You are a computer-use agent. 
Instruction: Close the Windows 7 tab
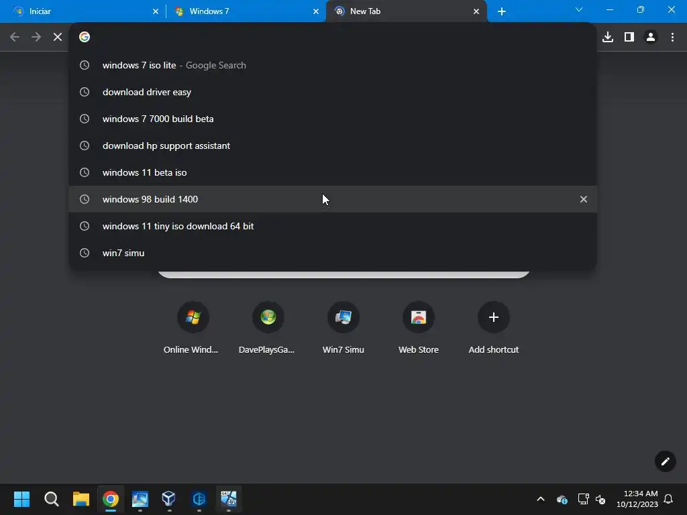(316, 11)
